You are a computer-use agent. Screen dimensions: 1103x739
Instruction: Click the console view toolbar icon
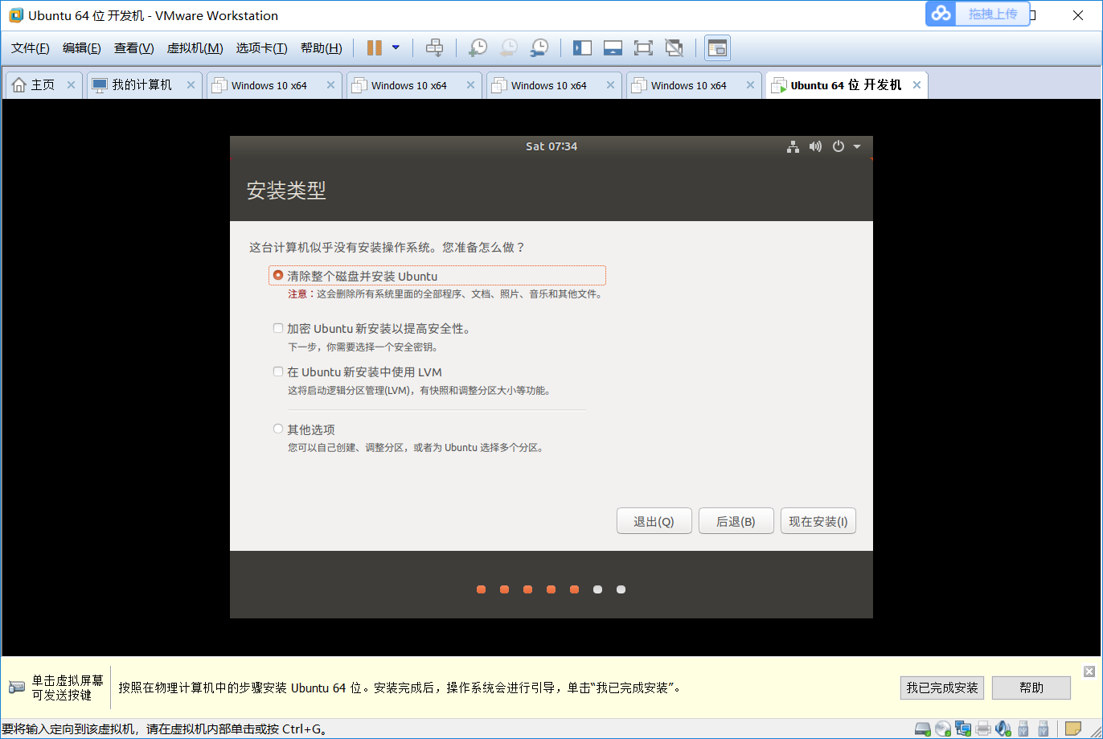[x=717, y=48]
